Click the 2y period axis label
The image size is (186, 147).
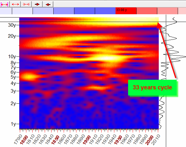pyautogui.click(x=13, y=103)
